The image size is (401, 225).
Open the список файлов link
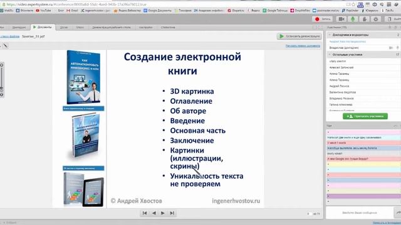pos(10,36)
